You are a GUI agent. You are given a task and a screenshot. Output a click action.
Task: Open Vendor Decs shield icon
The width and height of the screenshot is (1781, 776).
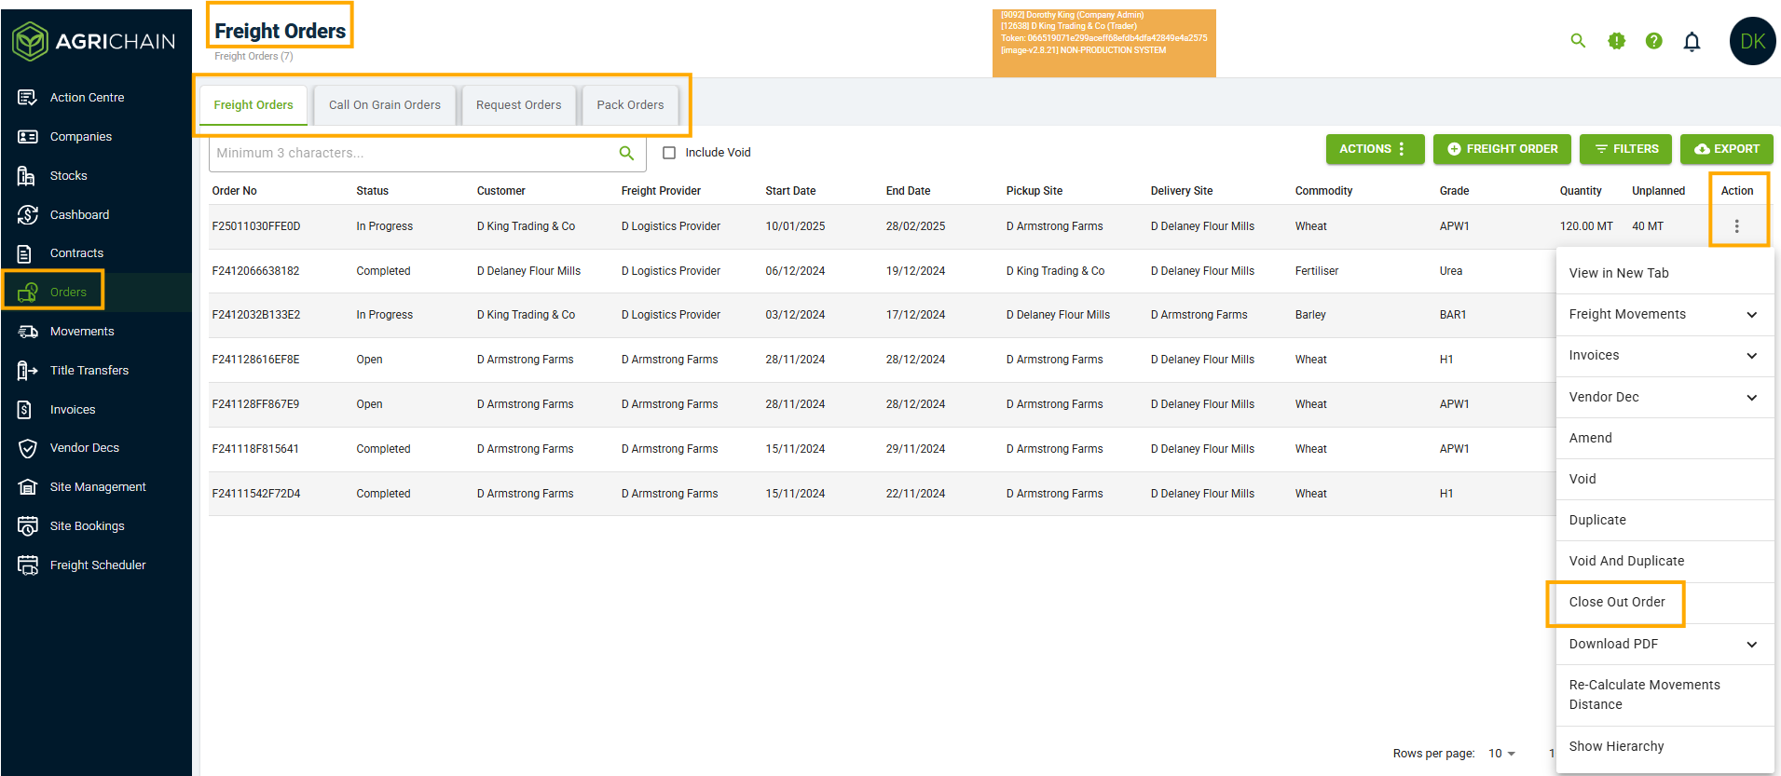tap(28, 448)
